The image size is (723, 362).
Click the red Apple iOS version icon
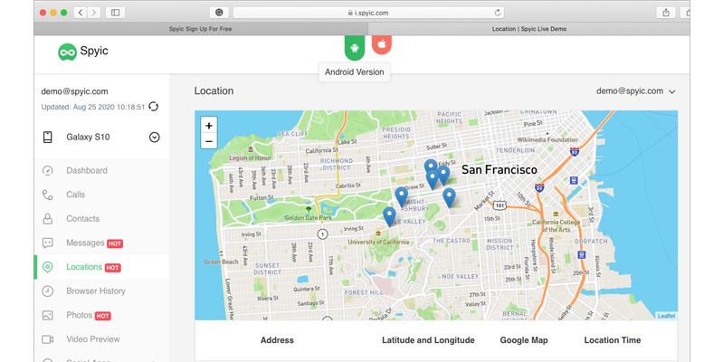point(382,44)
